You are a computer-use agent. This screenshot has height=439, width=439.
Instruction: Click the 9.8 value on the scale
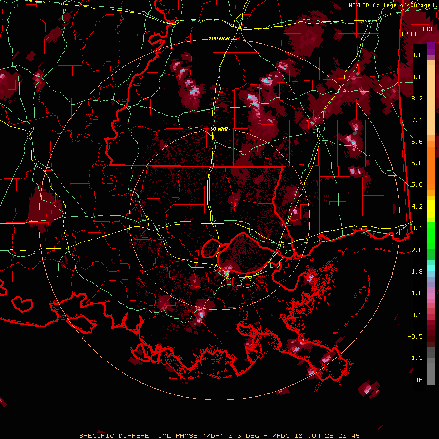pos(417,55)
